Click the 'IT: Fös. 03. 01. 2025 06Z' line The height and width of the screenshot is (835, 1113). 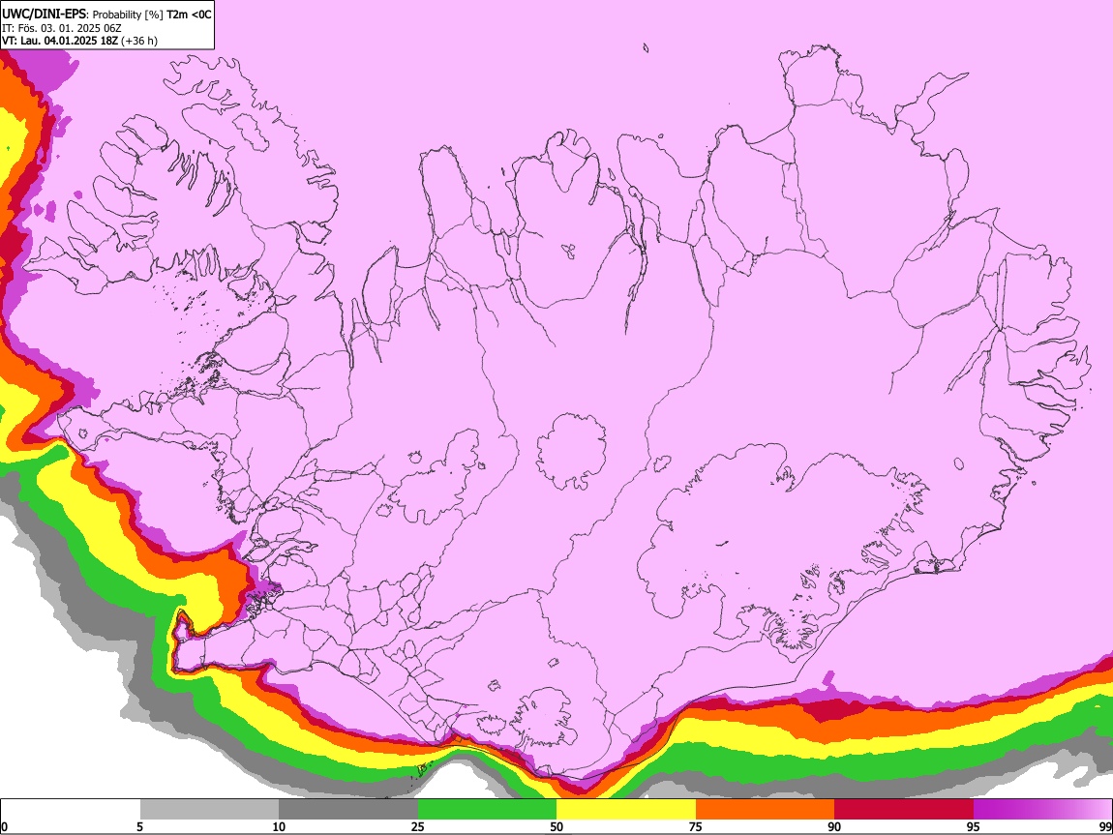coord(62,28)
